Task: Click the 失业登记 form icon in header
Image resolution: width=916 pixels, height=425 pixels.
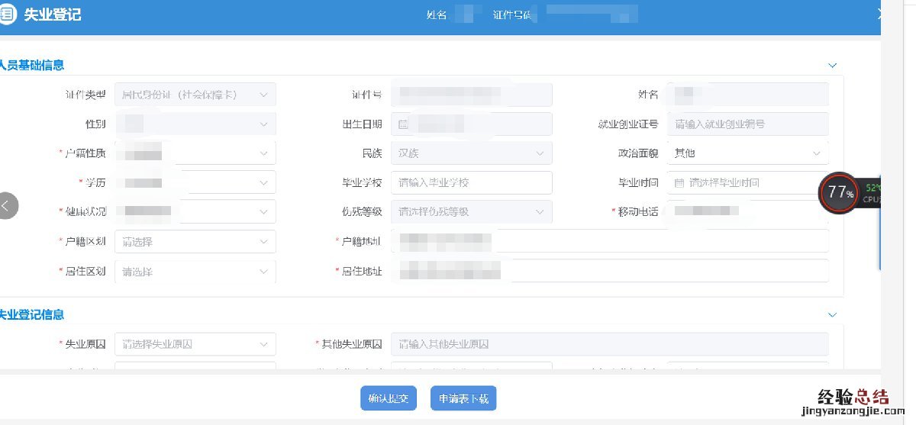Action: pyautogui.click(x=9, y=14)
